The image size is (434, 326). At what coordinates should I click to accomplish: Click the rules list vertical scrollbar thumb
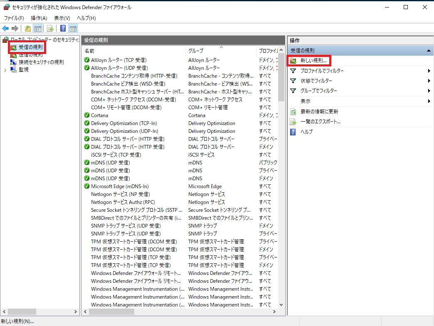coord(281,78)
